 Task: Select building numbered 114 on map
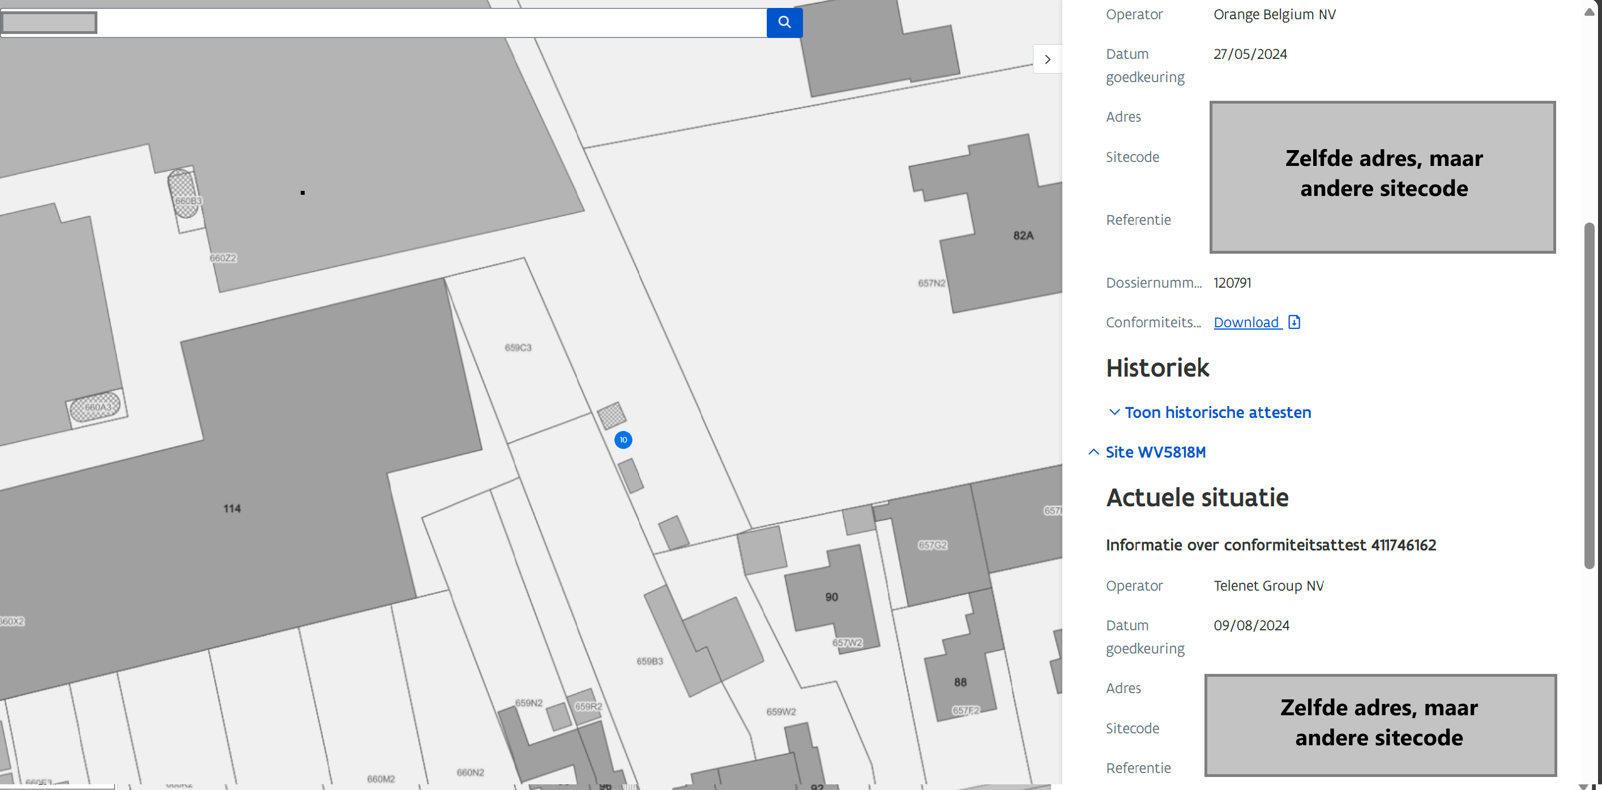(x=232, y=509)
